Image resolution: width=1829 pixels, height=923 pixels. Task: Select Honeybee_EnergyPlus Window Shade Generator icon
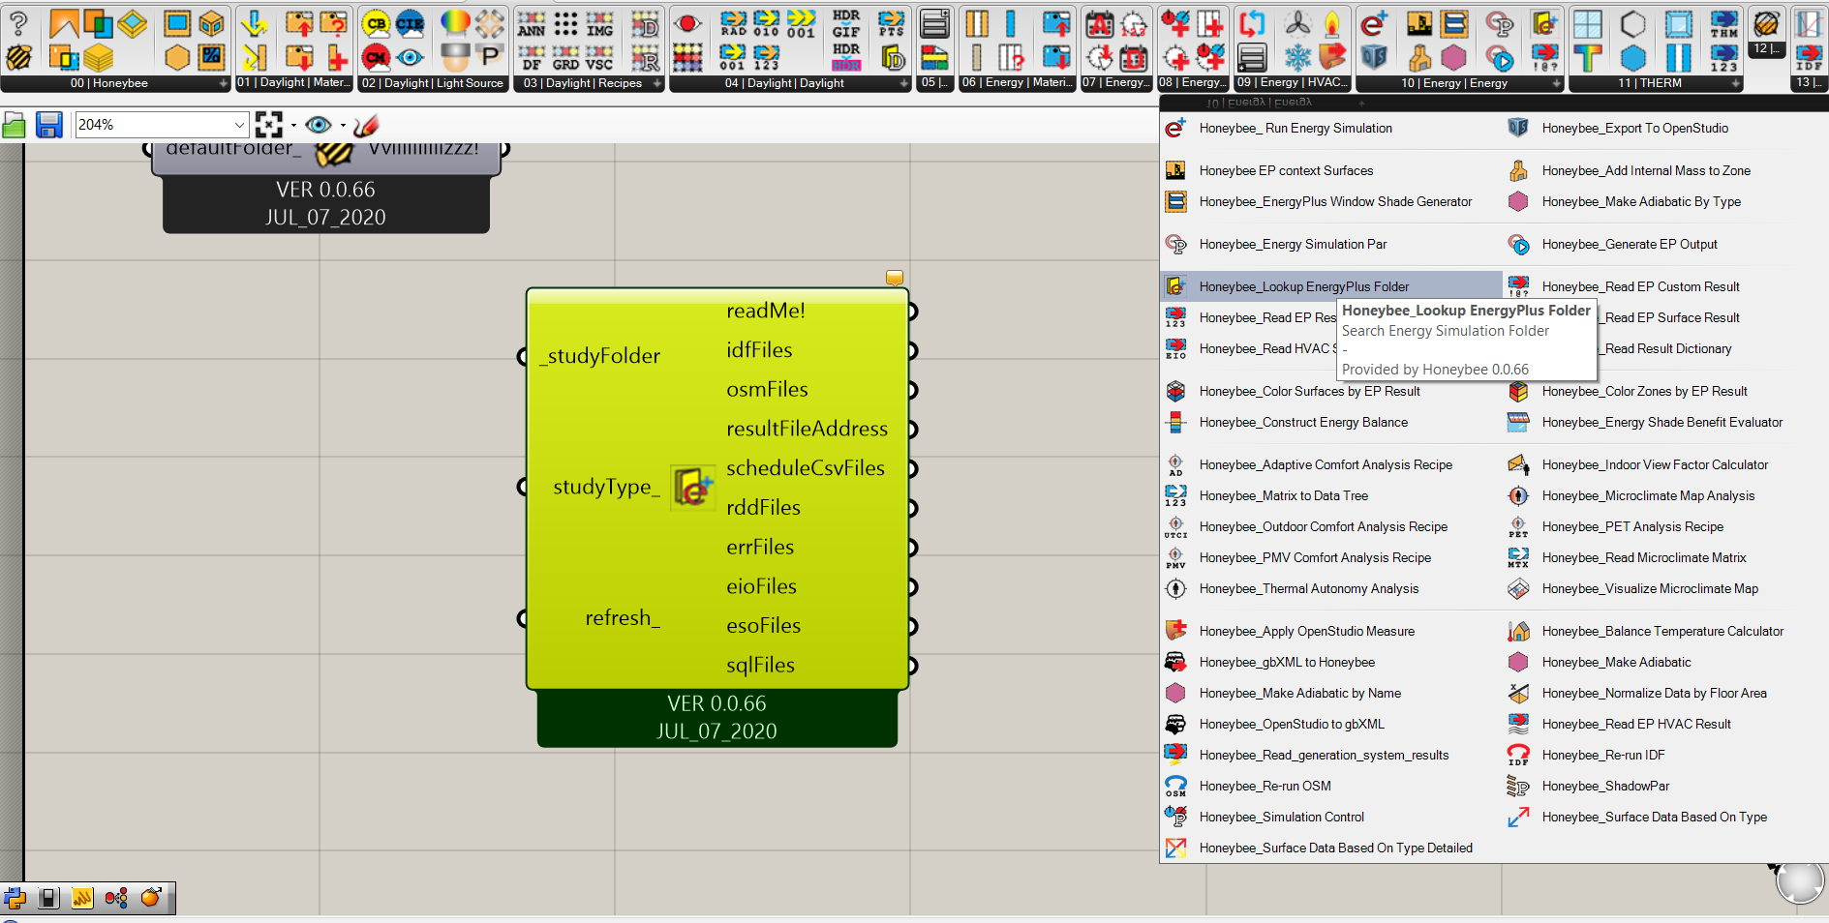click(1175, 201)
